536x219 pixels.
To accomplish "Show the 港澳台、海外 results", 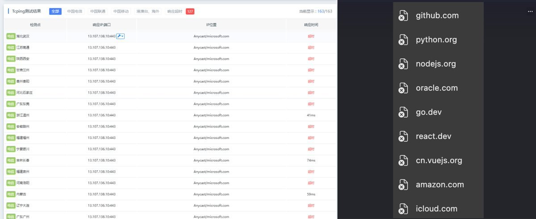I will [x=148, y=12].
